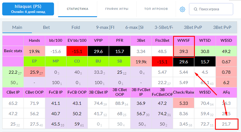This screenshot has height=132, width=241.
Task: Click the 3B FvCBet IP header
Action: [141, 92]
